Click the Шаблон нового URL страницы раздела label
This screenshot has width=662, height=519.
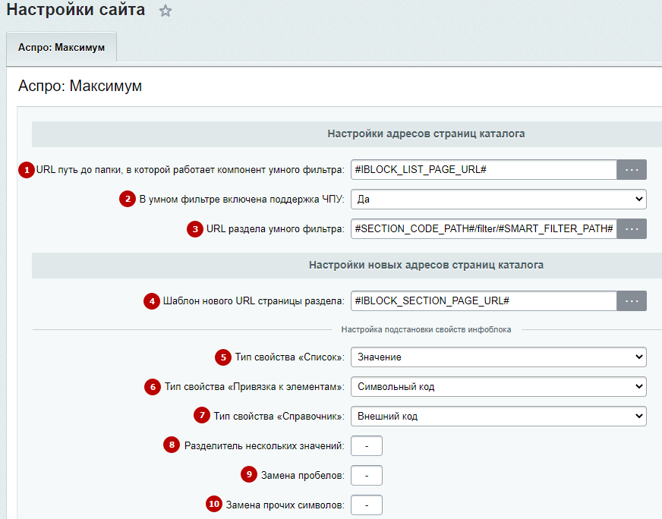(254, 301)
